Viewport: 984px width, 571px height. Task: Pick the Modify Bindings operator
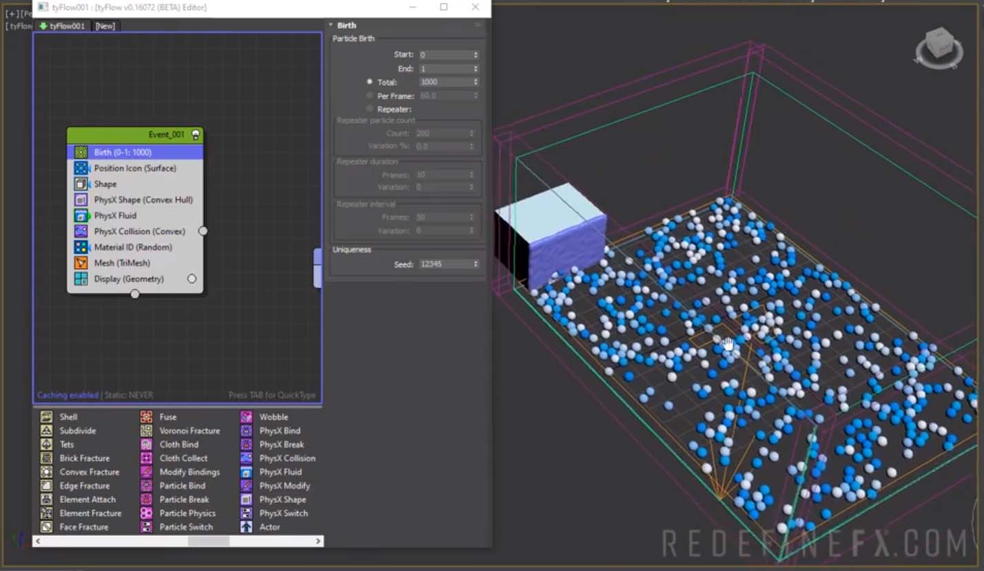click(180, 472)
